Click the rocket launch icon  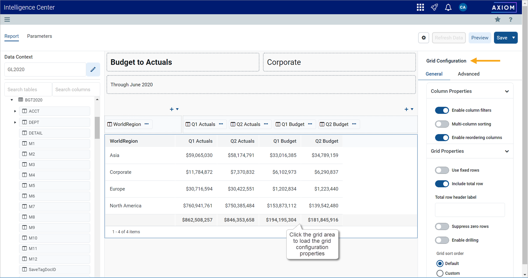[x=434, y=7]
